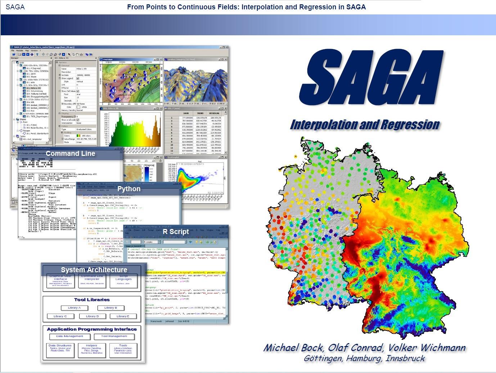Image resolution: width=496 pixels, height=373 pixels.
Task: Click the Name property value field
Action: point(86,69)
